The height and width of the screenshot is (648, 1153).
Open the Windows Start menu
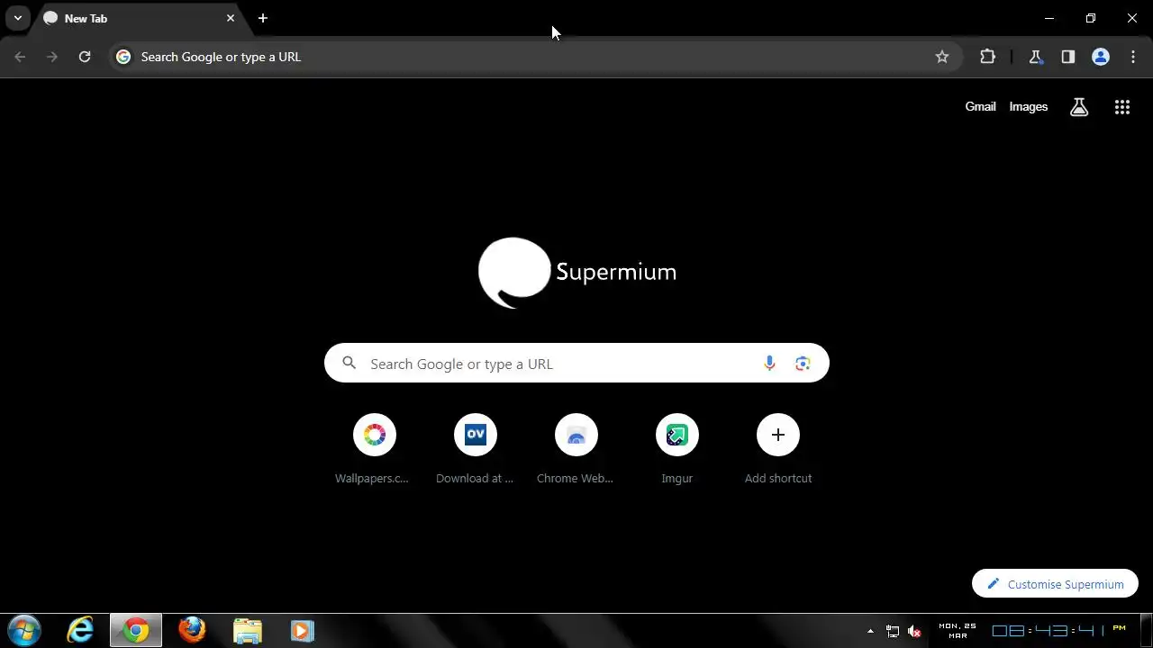pyautogui.click(x=24, y=631)
